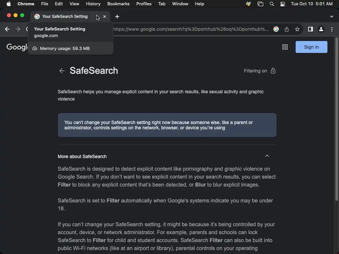Close the Your SafeSearch Setting tab
Image resolution: width=339 pixels, height=254 pixels.
[105, 17]
